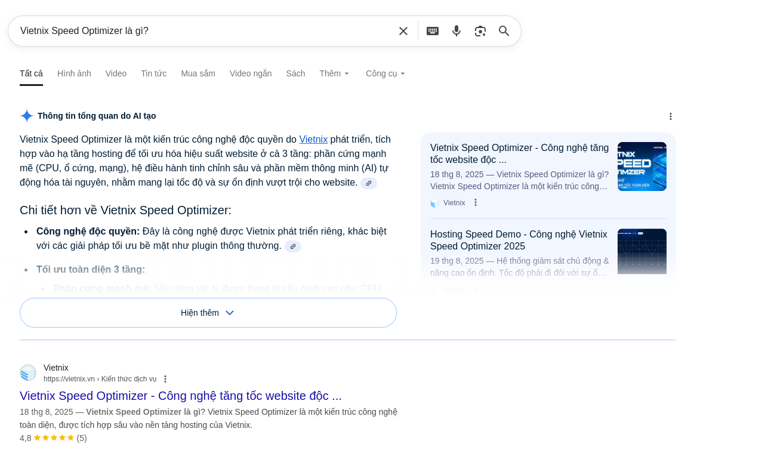The image size is (765, 450).
Task: Click source link chip after first AI paragraph
Action: (369, 183)
